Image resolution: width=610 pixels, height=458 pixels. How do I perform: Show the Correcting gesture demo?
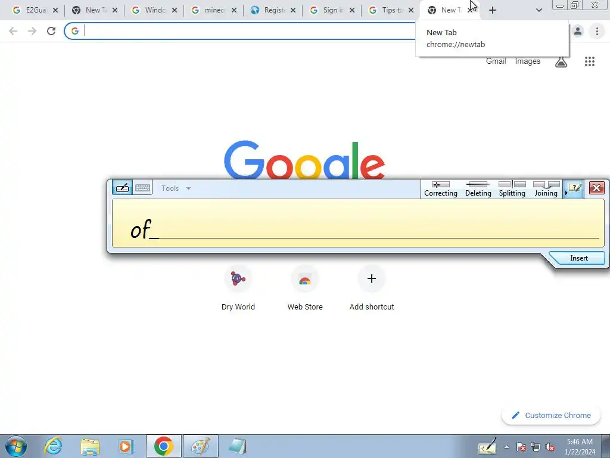pyautogui.click(x=440, y=189)
